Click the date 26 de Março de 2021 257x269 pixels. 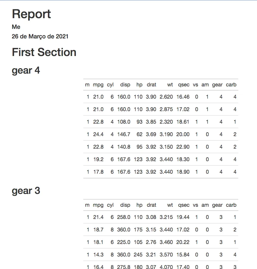tap(40, 36)
